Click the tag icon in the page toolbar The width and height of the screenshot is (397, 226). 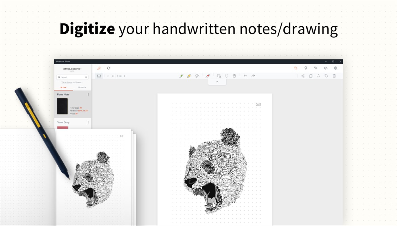(326, 76)
